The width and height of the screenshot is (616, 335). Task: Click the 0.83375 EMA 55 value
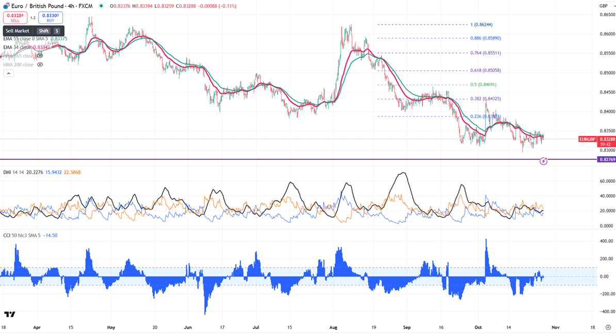(x=59, y=39)
